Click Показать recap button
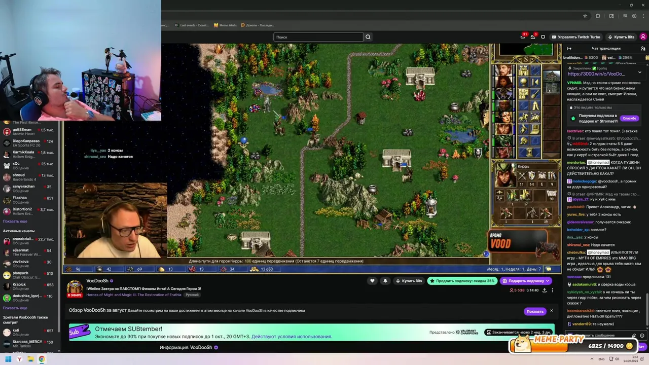This screenshot has width=649, height=365. 535,311
